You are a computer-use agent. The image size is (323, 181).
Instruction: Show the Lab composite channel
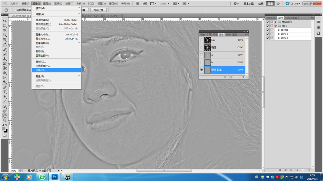click(x=202, y=40)
